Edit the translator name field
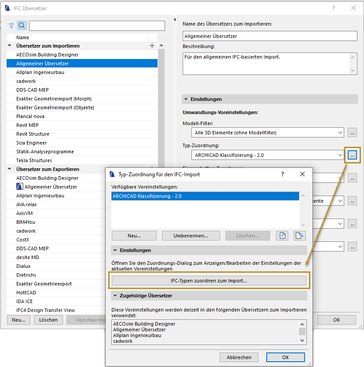Image resolution: width=364 pixels, height=367 pixels. (x=270, y=36)
